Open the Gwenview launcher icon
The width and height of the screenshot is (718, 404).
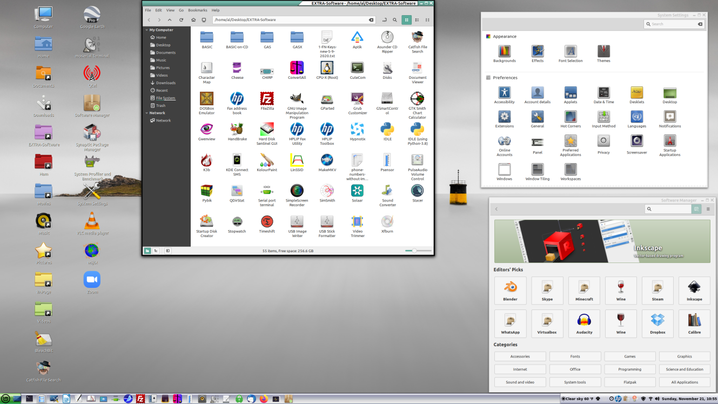pyautogui.click(x=206, y=129)
